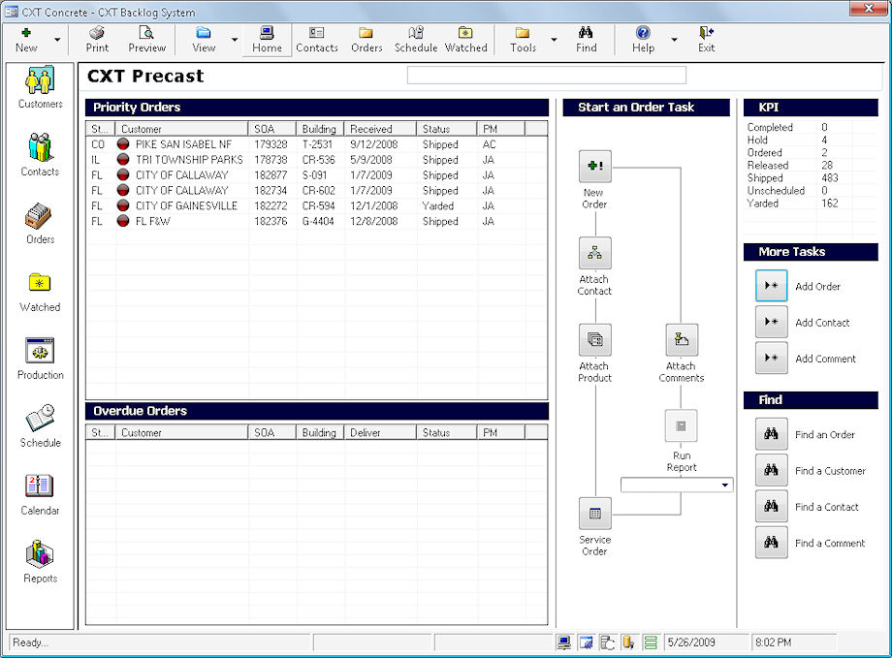Open Contacts from the top toolbar
892x658 pixels.
317,40
